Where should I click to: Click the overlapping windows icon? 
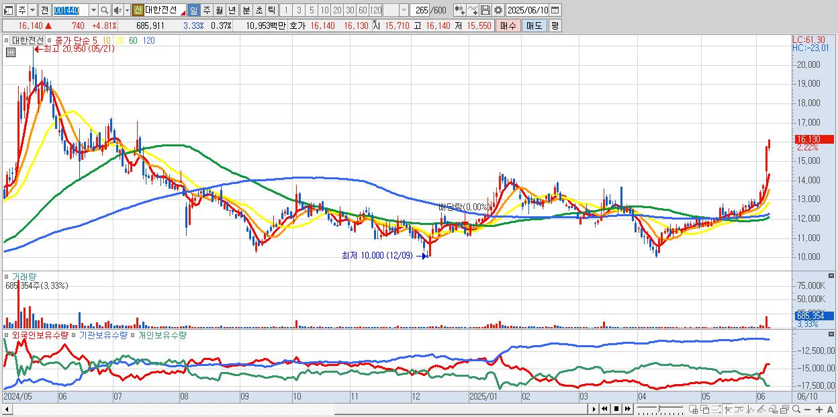(704, 409)
